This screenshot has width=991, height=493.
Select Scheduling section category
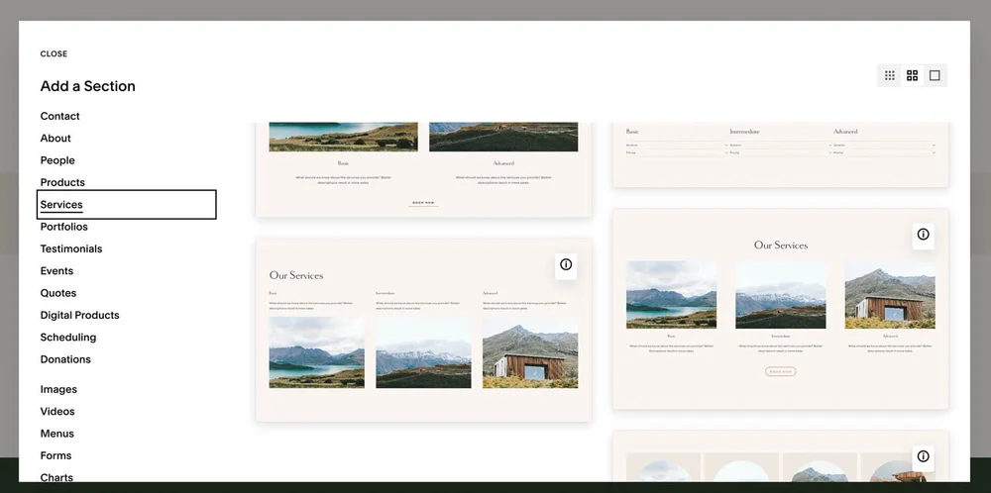click(68, 338)
